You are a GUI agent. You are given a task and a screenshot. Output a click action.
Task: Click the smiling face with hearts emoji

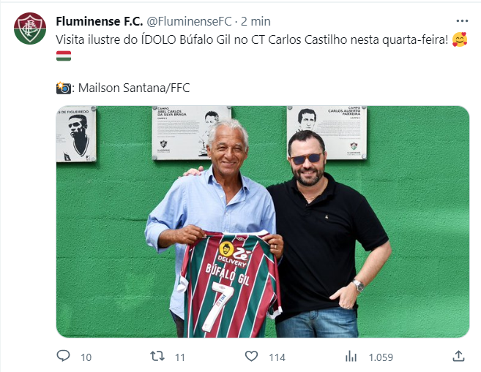[x=460, y=39]
